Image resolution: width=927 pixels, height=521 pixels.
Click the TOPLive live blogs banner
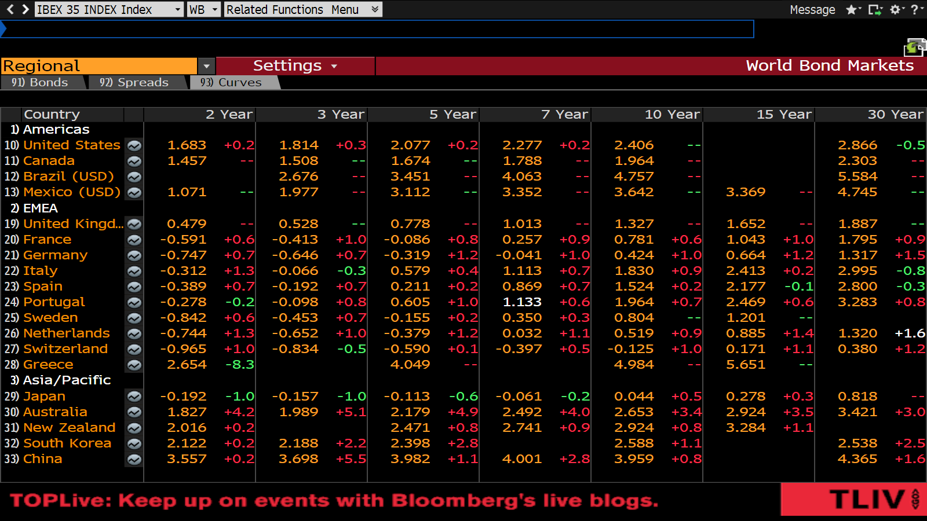click(x=334, y=500)
